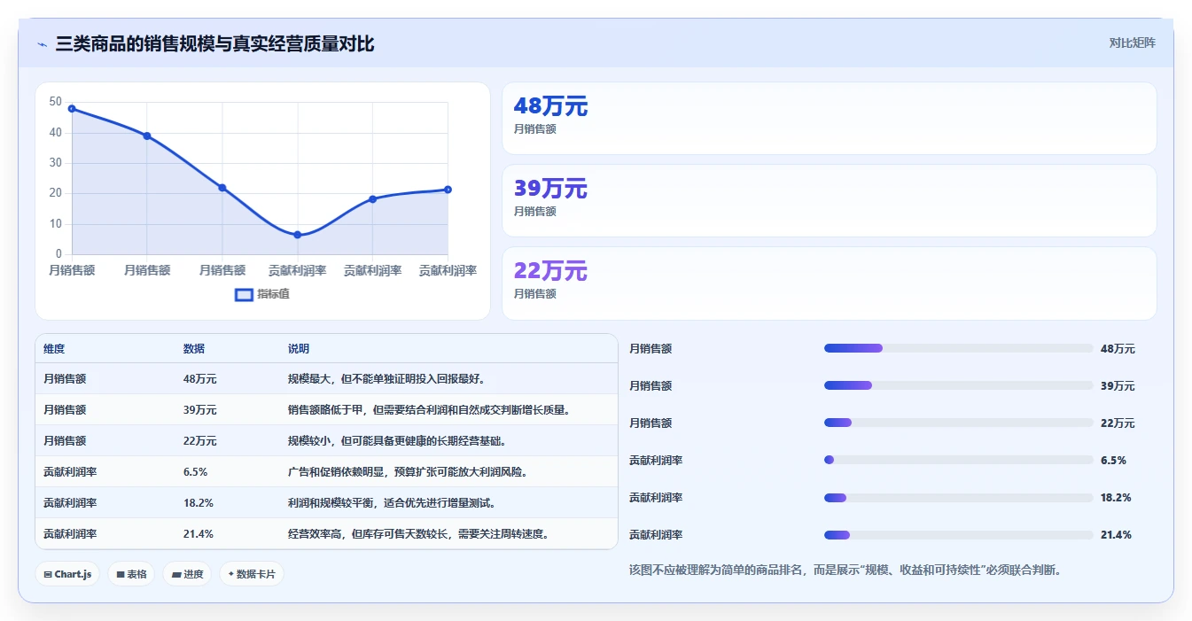Click the chart data point at value 22
The width and height of the screenshot is (1192, 621).
[222, 188]
